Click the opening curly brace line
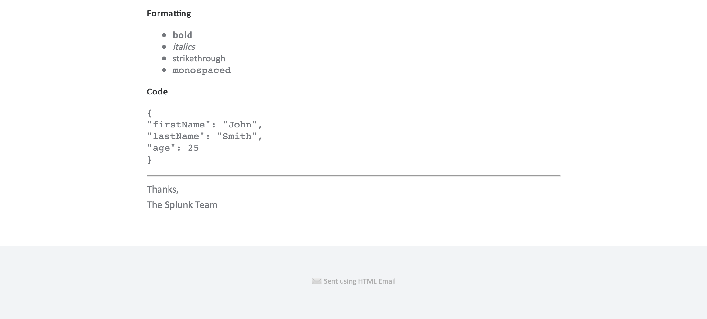The width and height of the screenshot is (707, 319). (149, 113)
